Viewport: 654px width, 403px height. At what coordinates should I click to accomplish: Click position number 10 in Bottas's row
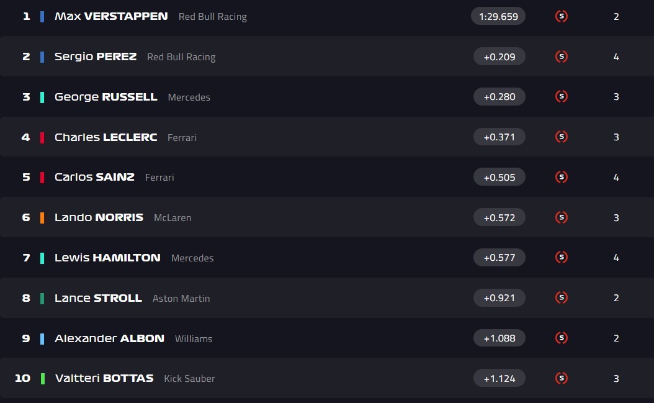pyautogui.click(x=22, y=378)
